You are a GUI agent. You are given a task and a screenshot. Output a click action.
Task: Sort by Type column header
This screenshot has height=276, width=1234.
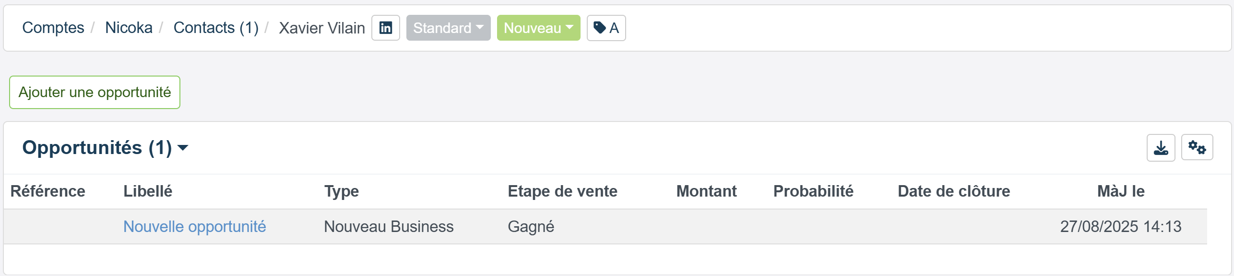pyautogui.click(x=342, y=191)
